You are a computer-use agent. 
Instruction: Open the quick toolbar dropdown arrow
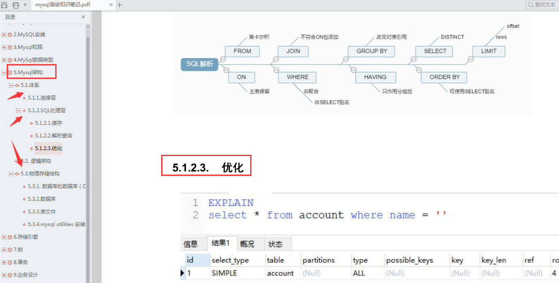(x=25, y=5)
